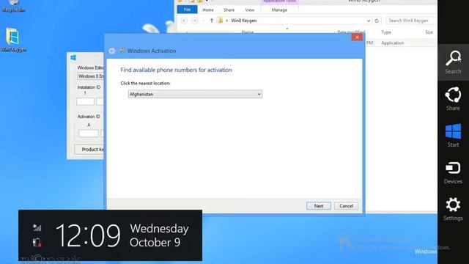The height and width of the screenshot is (264, 469).
Task: Click the Search Win8 Keygen field
Action: point(411,21)
